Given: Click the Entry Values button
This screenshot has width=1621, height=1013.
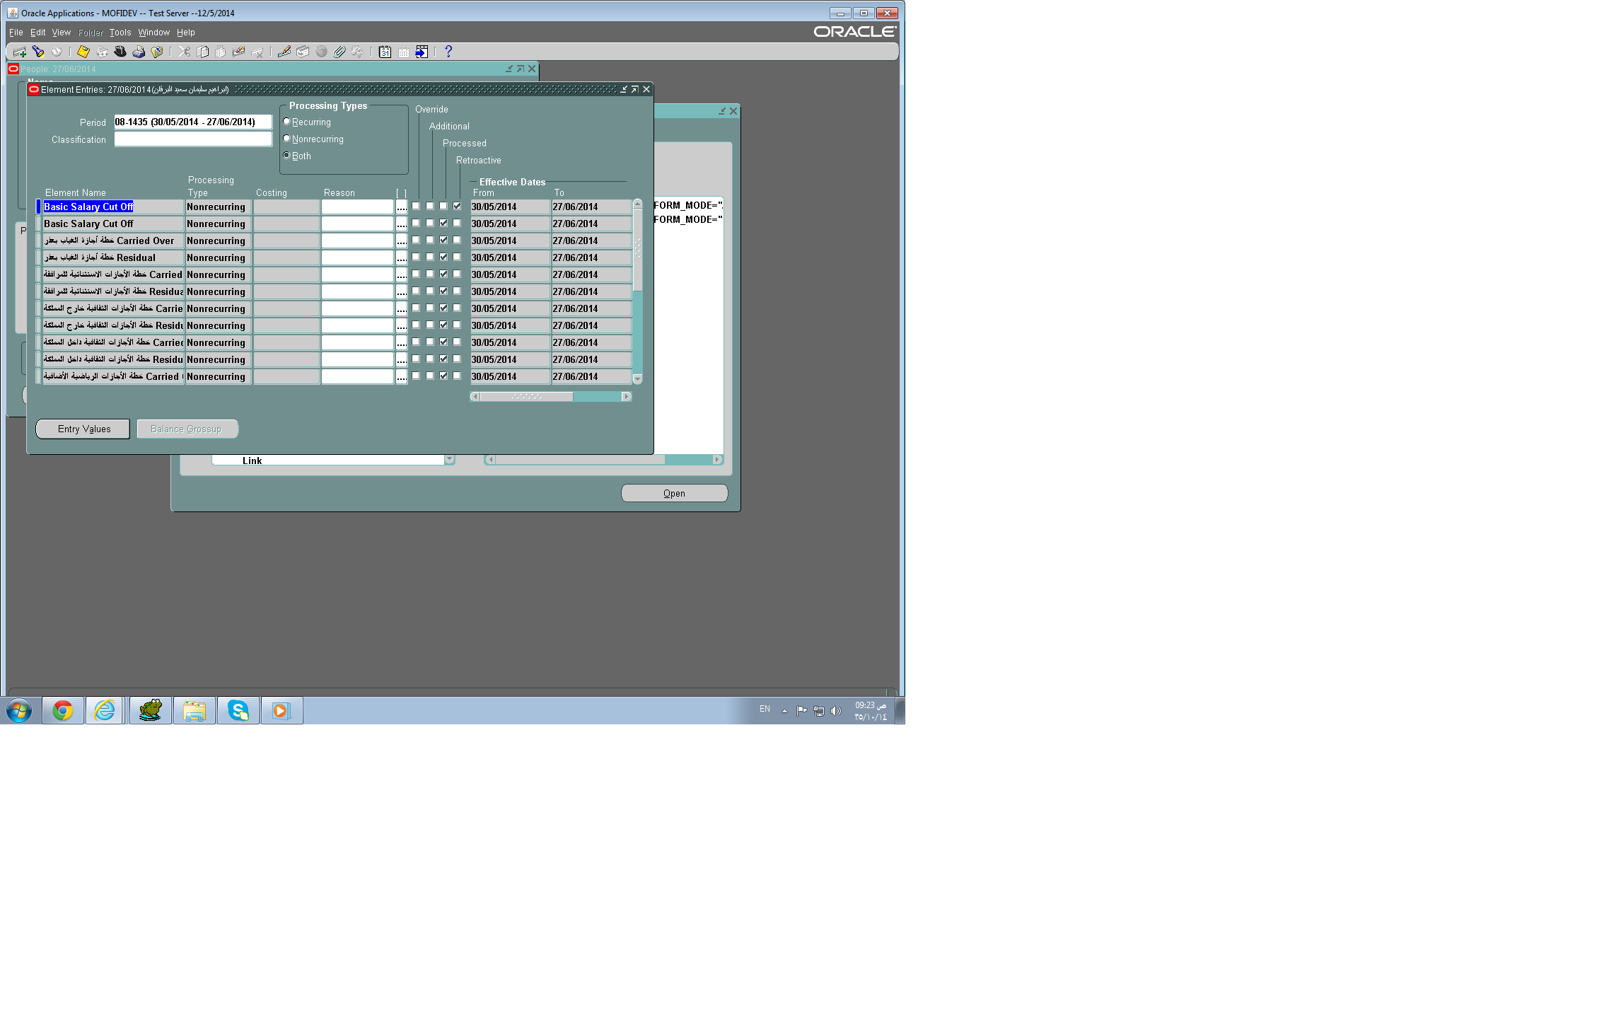Looking at the screenshot, I should pos(83,429).
